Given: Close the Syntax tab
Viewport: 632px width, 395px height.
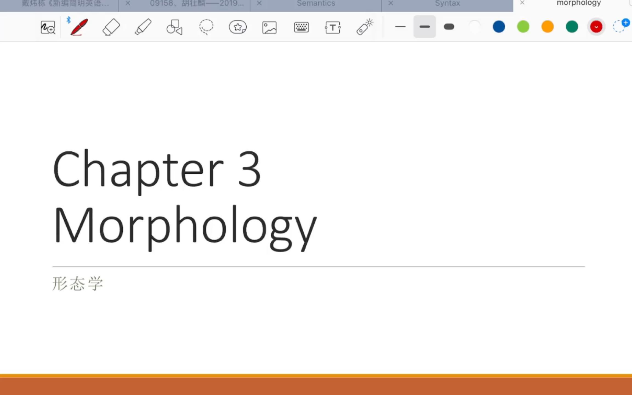Looking at the screenshot, I should tap(391, 3).
